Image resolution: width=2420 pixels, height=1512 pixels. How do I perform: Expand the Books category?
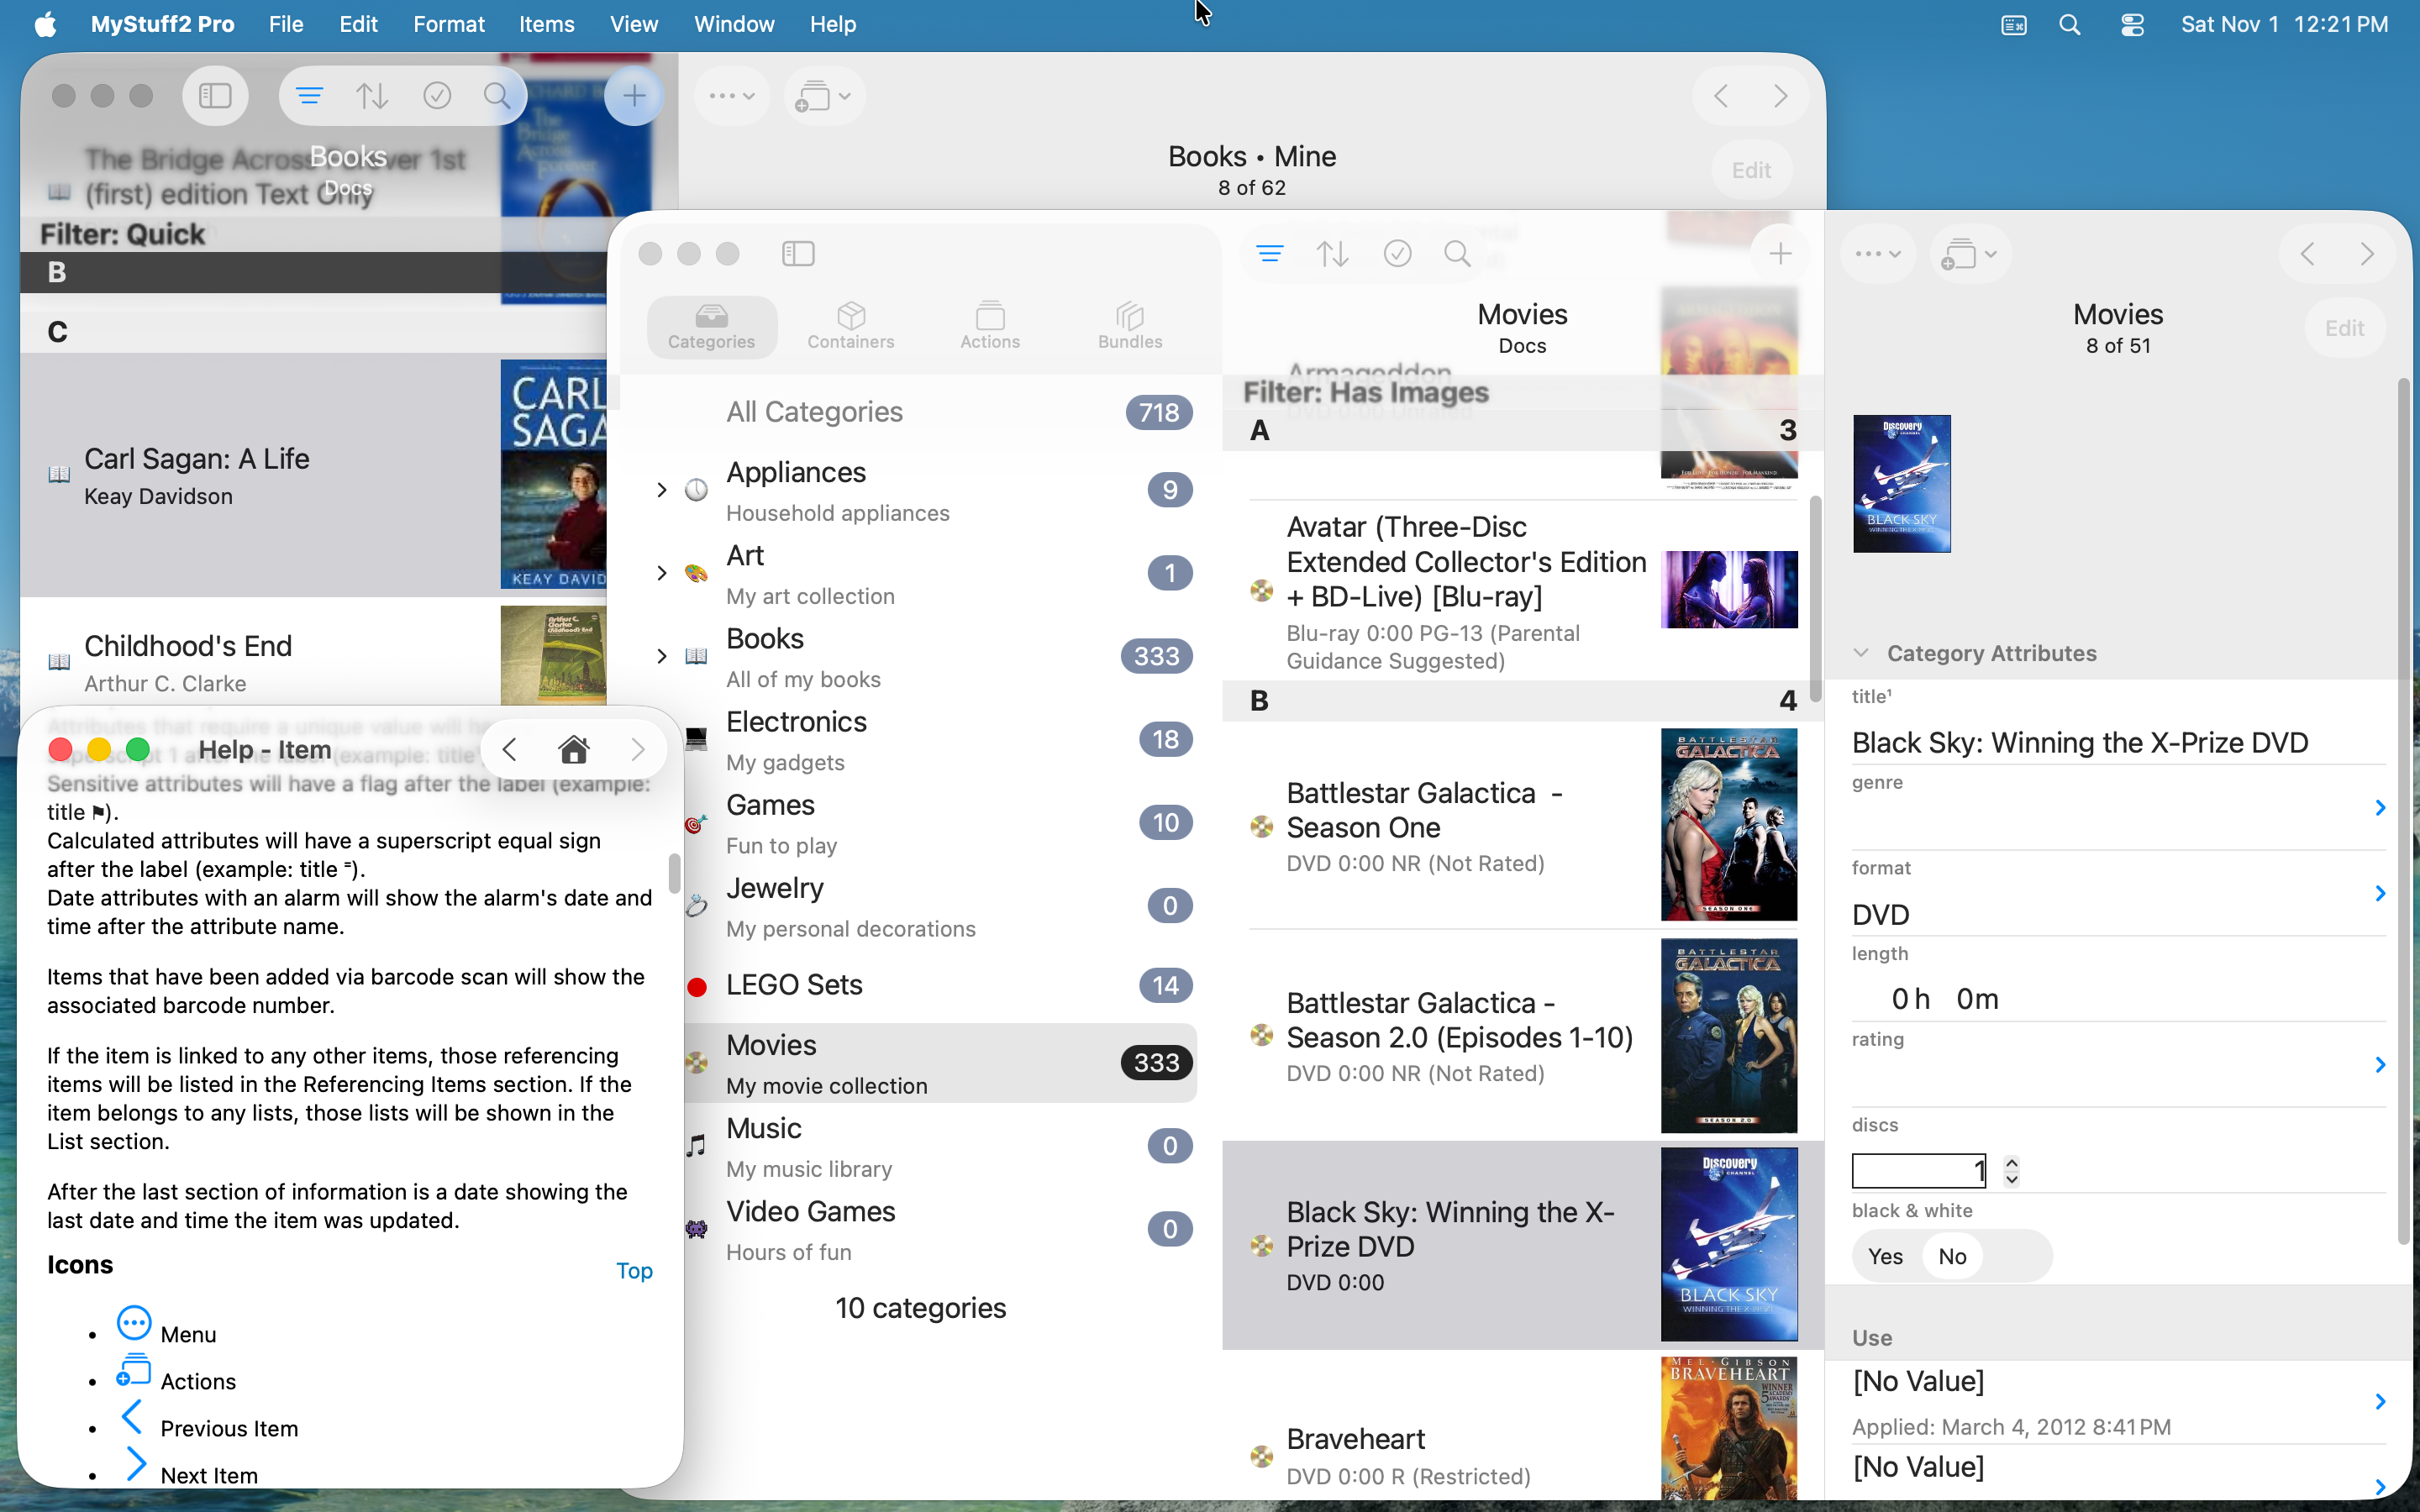point(661,656)
